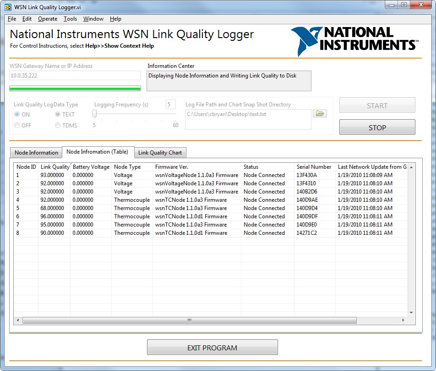The image size is (436, 371).
Task: Click serial number 140D9DF
Action: click(307, 216)
